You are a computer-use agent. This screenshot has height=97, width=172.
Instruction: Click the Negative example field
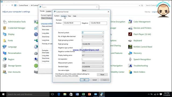pyautogui.click(x=98, y=23)
